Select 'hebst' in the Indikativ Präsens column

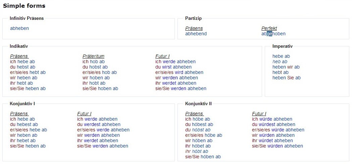pyautogui.click(x=23, y=67)
